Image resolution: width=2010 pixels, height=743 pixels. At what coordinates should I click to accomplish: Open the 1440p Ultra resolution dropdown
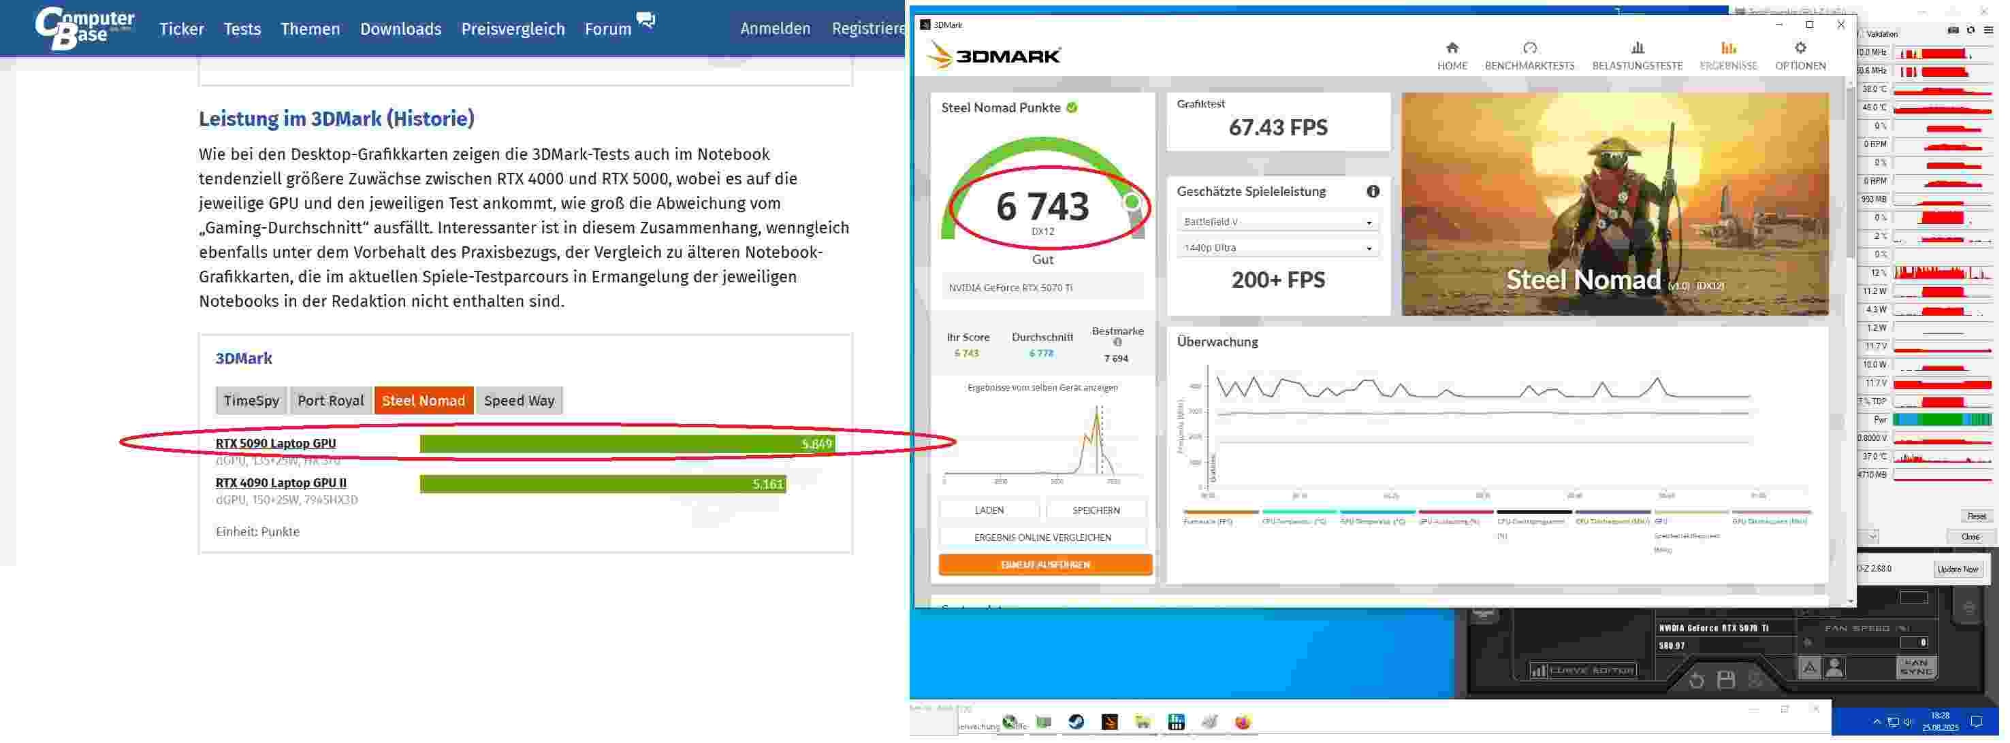pyautogui.click(x=1277, y=247)
